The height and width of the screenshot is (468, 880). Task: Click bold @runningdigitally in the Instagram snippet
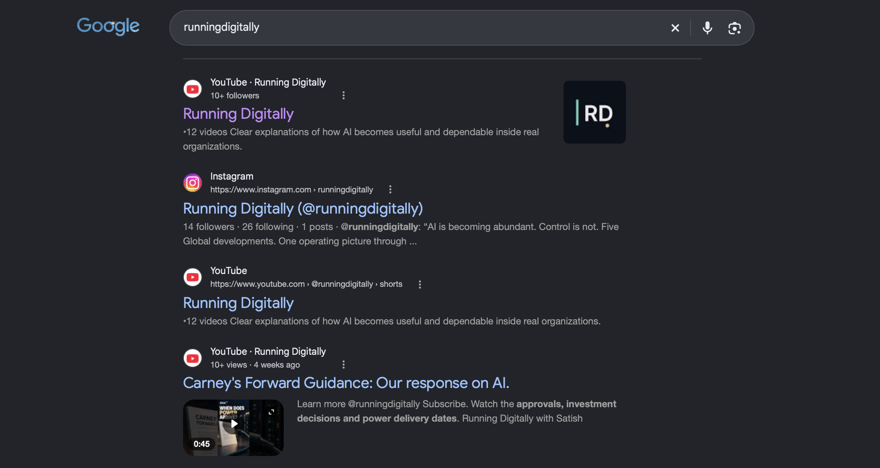tap(379, 227)
